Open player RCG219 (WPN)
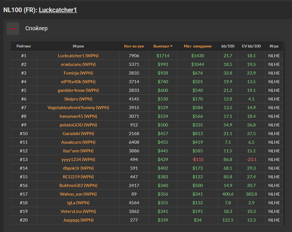292x232 pixels. click(78, 177)
